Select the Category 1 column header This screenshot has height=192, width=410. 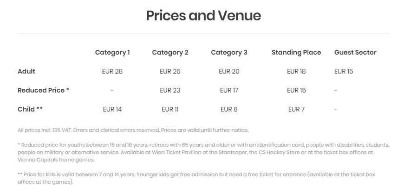112,52
